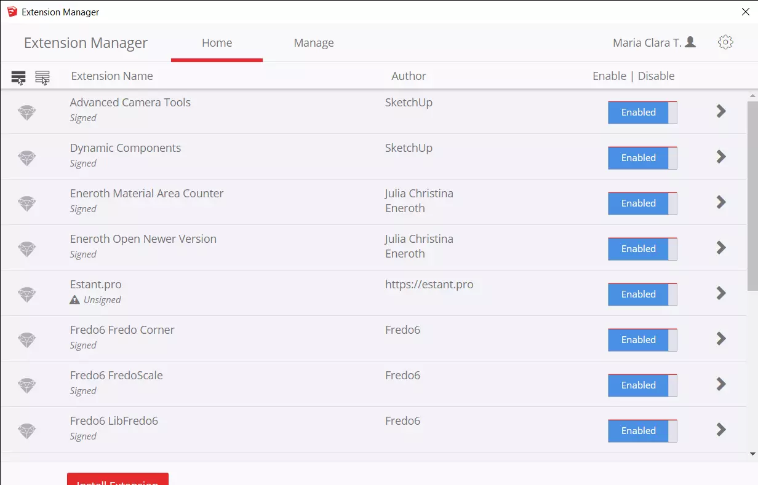This screenshot has width=758, height=485.
Task: Click the deselect-all extensions icon
Action: (x=42, y=77)
